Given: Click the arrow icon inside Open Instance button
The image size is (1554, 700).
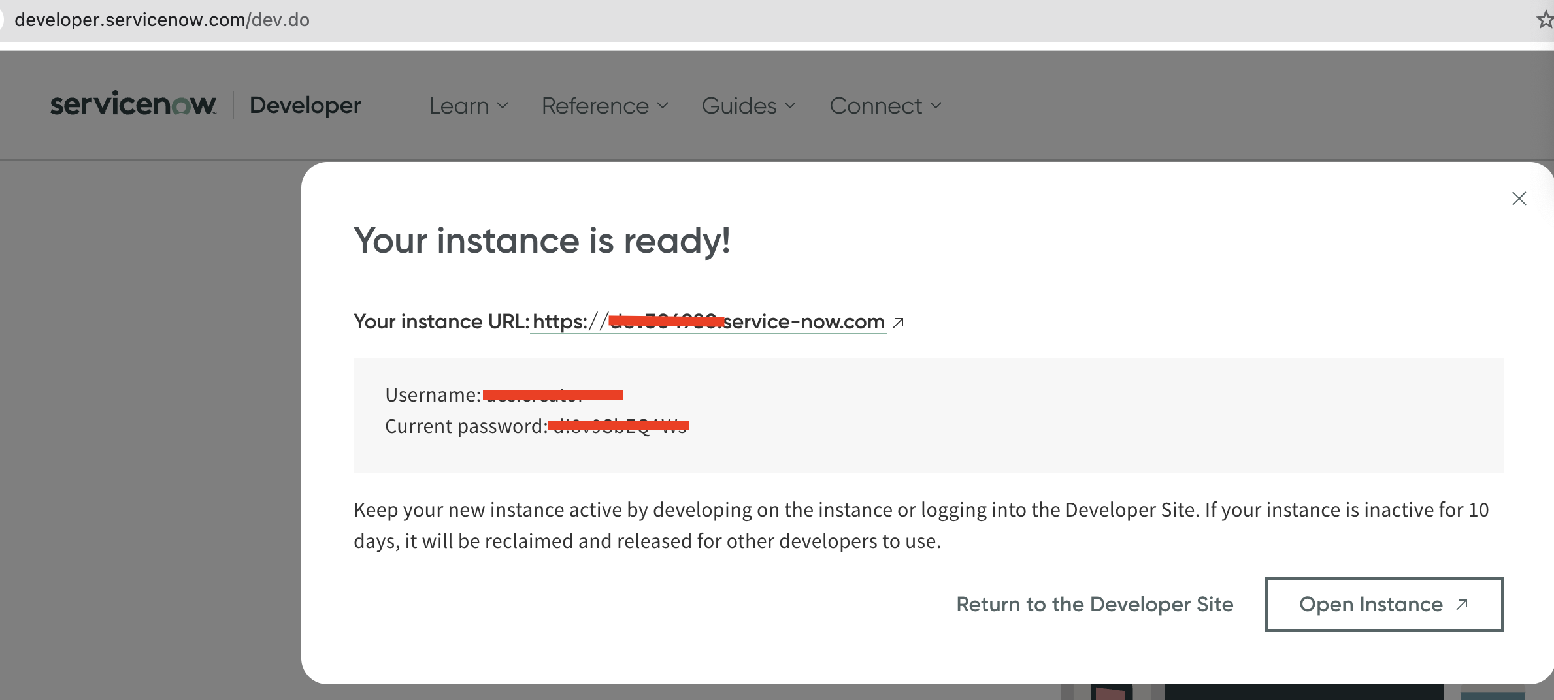Looking at the screenshot, I should coord(1461,605).
